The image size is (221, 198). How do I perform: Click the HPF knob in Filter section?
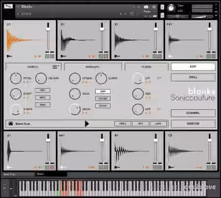pyautogui.click(x=138, y=109)
